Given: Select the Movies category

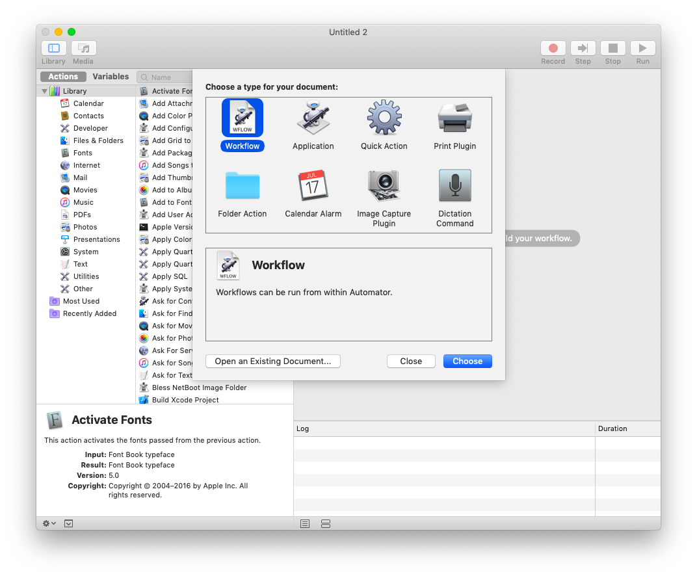Looking at the screenshot, I should pyautogui.click(x=85, y=190).
